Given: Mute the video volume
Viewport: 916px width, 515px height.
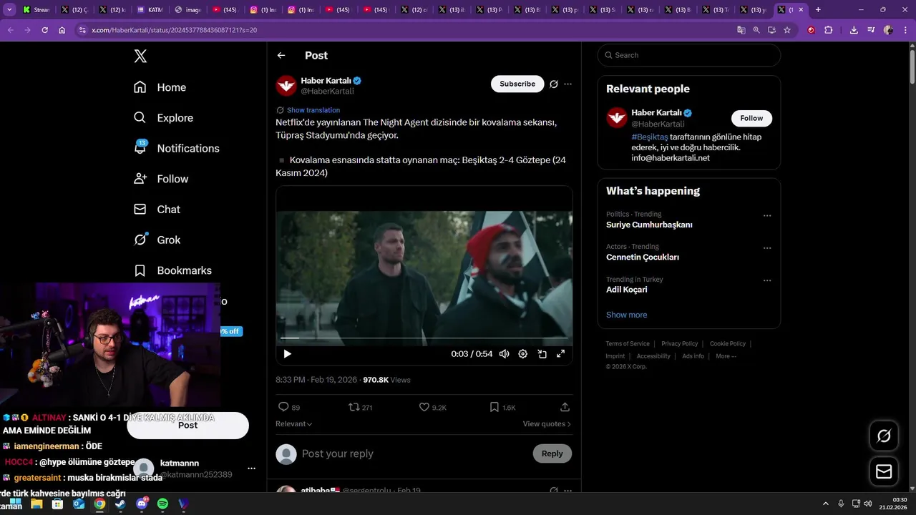Looking at the screenshot, I should tap(505, 354).
